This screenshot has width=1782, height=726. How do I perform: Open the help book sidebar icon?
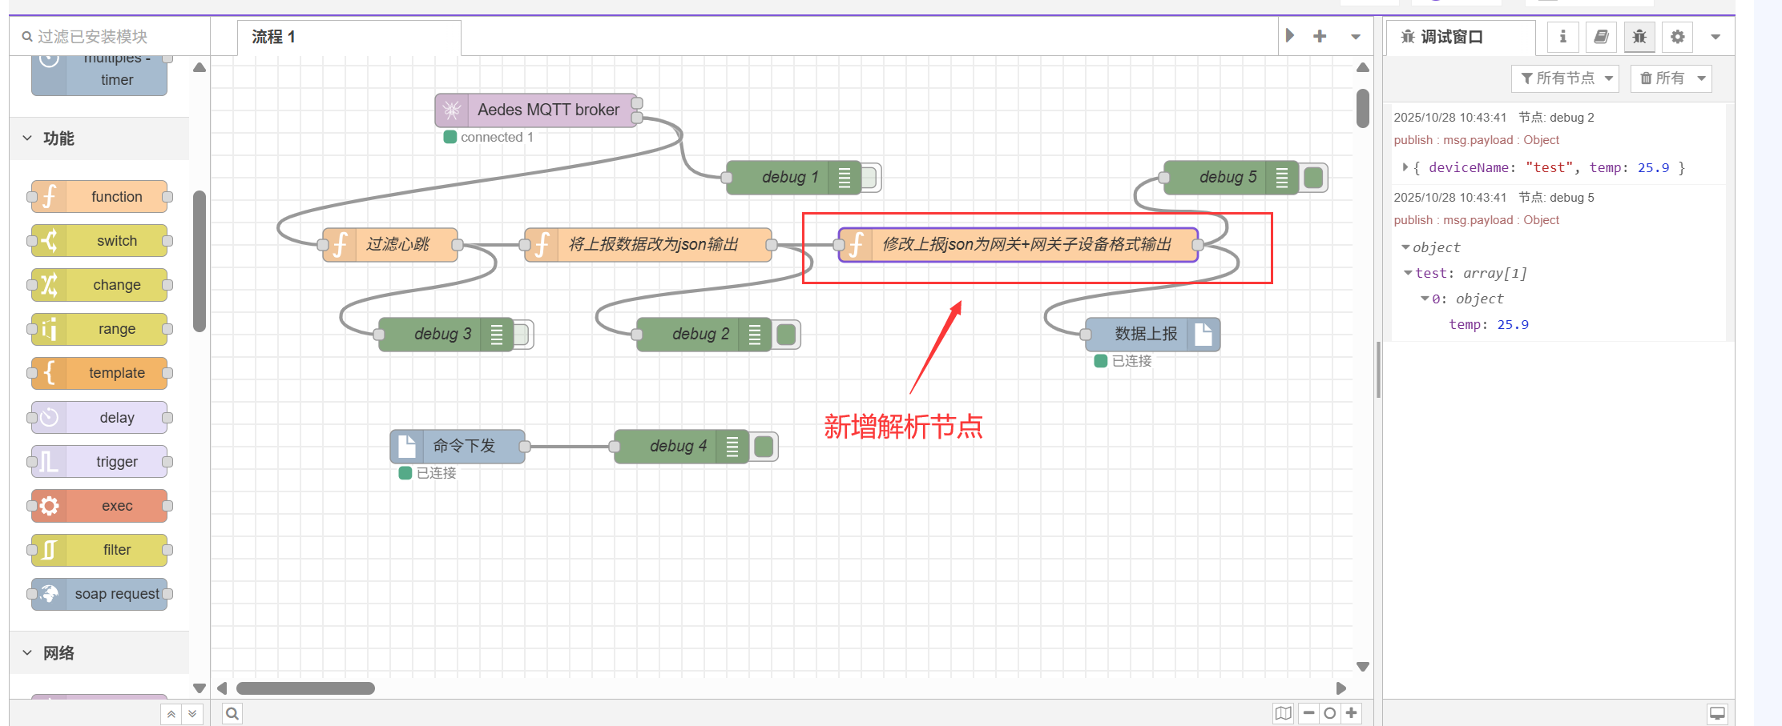(x=1601, y=37)
